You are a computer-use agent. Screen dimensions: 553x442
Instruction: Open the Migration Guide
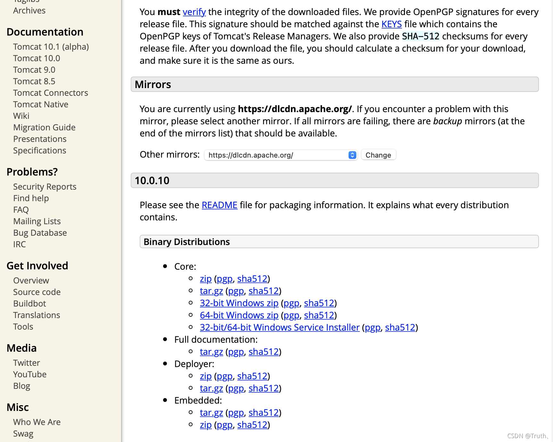coord(44,127)
